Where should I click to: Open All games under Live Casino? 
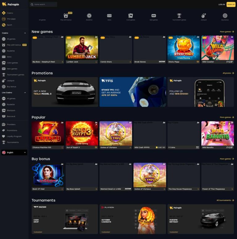[x=9, y=99]
